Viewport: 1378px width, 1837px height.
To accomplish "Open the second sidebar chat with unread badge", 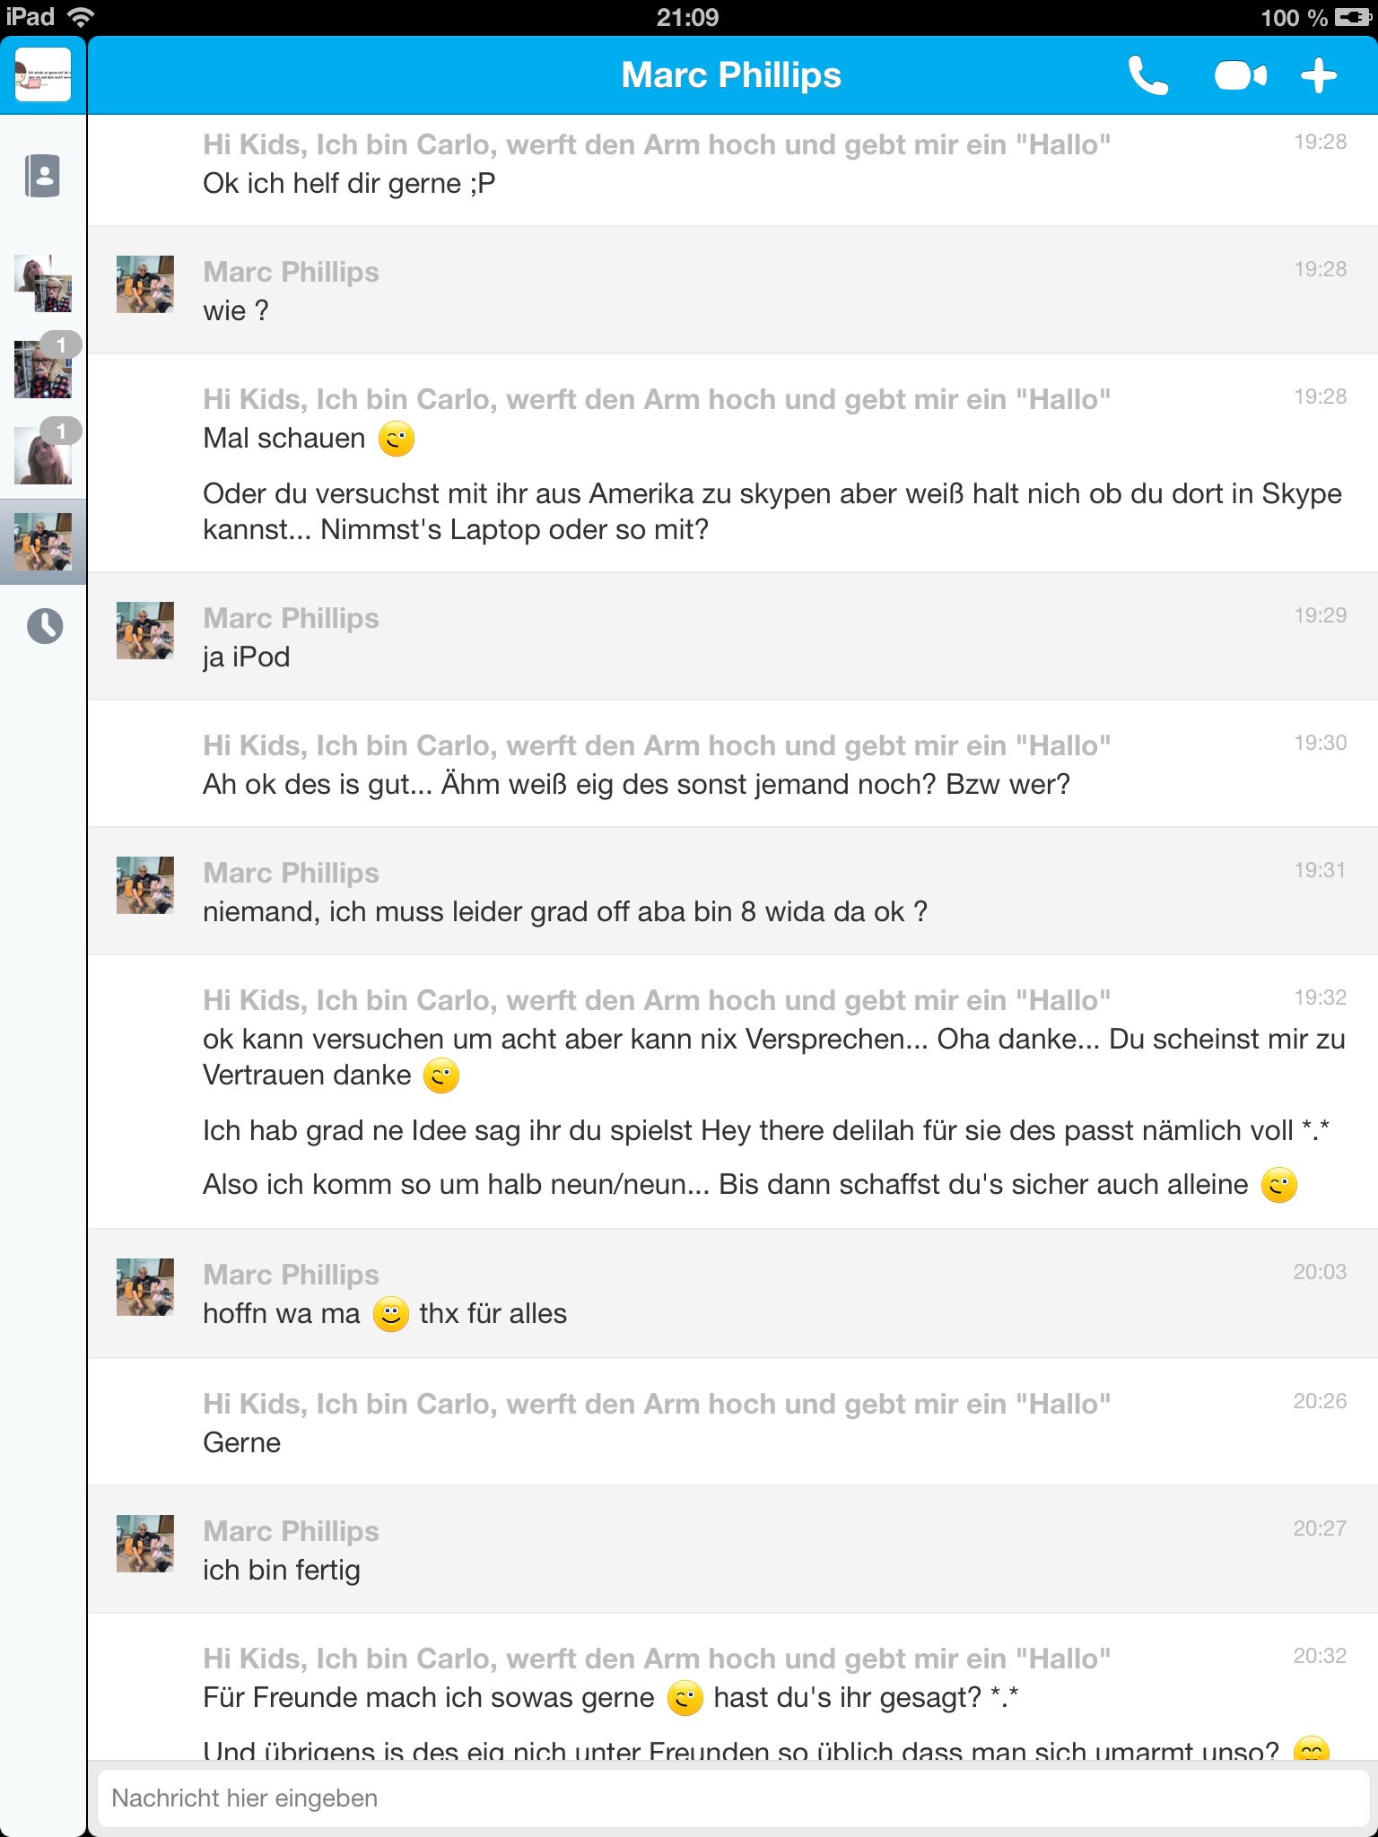I will [43, 369].
